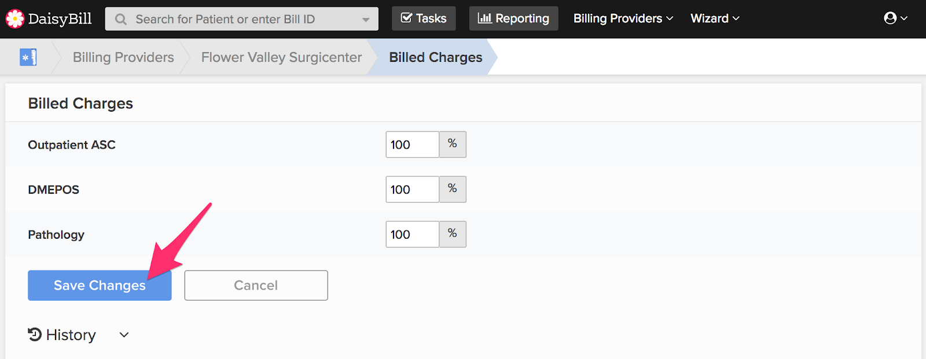Open the patient search dropdown arrow

(366, 20)
